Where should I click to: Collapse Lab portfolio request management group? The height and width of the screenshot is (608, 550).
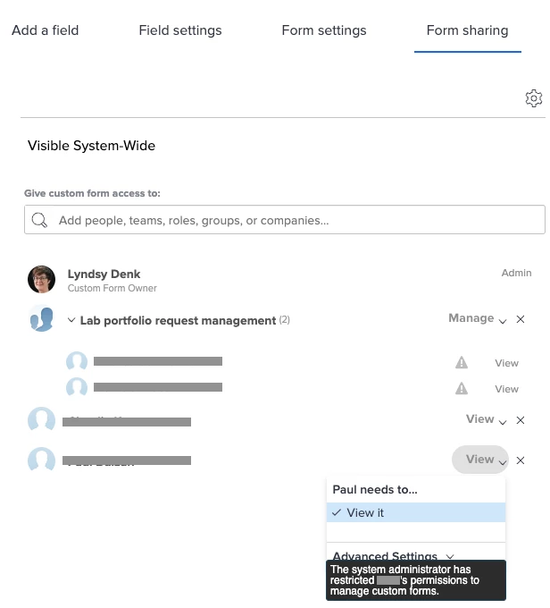point(71,320)
